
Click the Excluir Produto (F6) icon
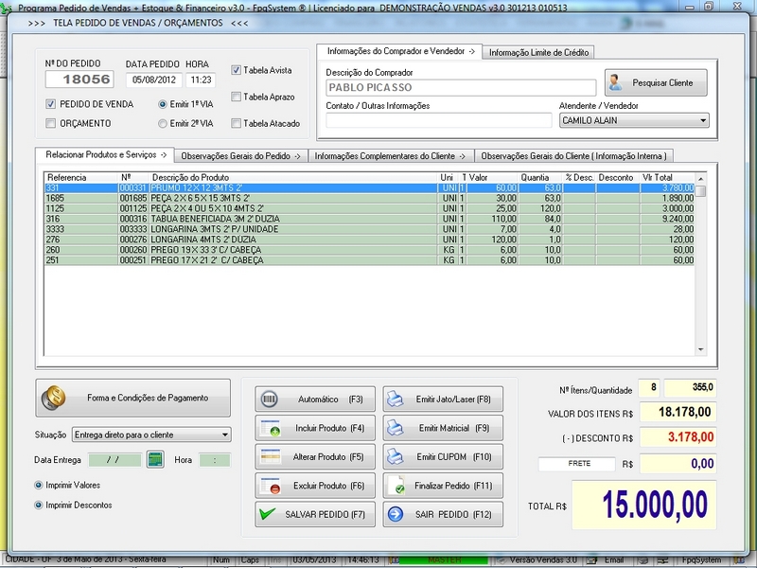coord(270,486)
